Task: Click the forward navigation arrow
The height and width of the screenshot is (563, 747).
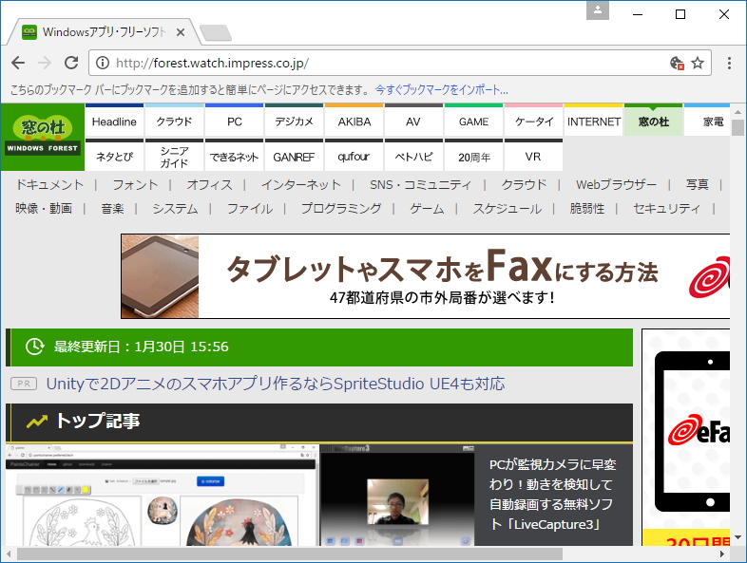Action: (x=45, y=63)
